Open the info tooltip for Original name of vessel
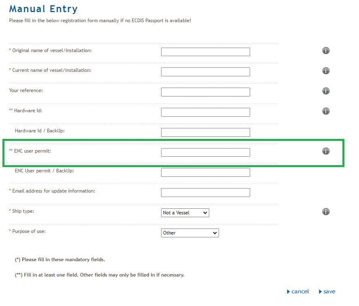The width and height of the screenshot is (359, 306). tap(326, 50)
